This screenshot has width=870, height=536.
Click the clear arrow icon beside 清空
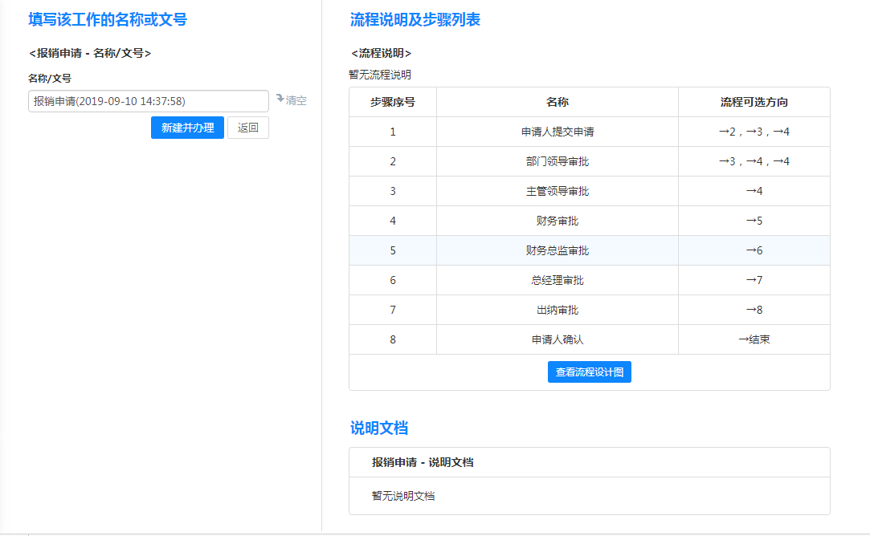(280, 99)
